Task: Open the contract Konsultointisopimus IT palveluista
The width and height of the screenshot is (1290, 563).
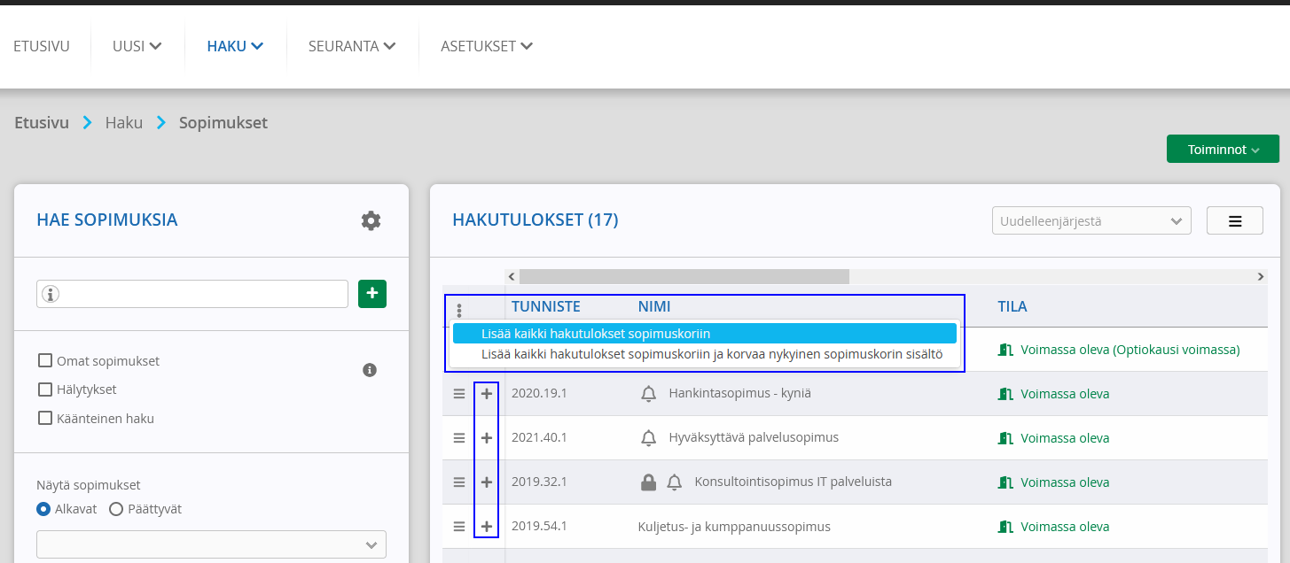Action: tap(794, 482)
